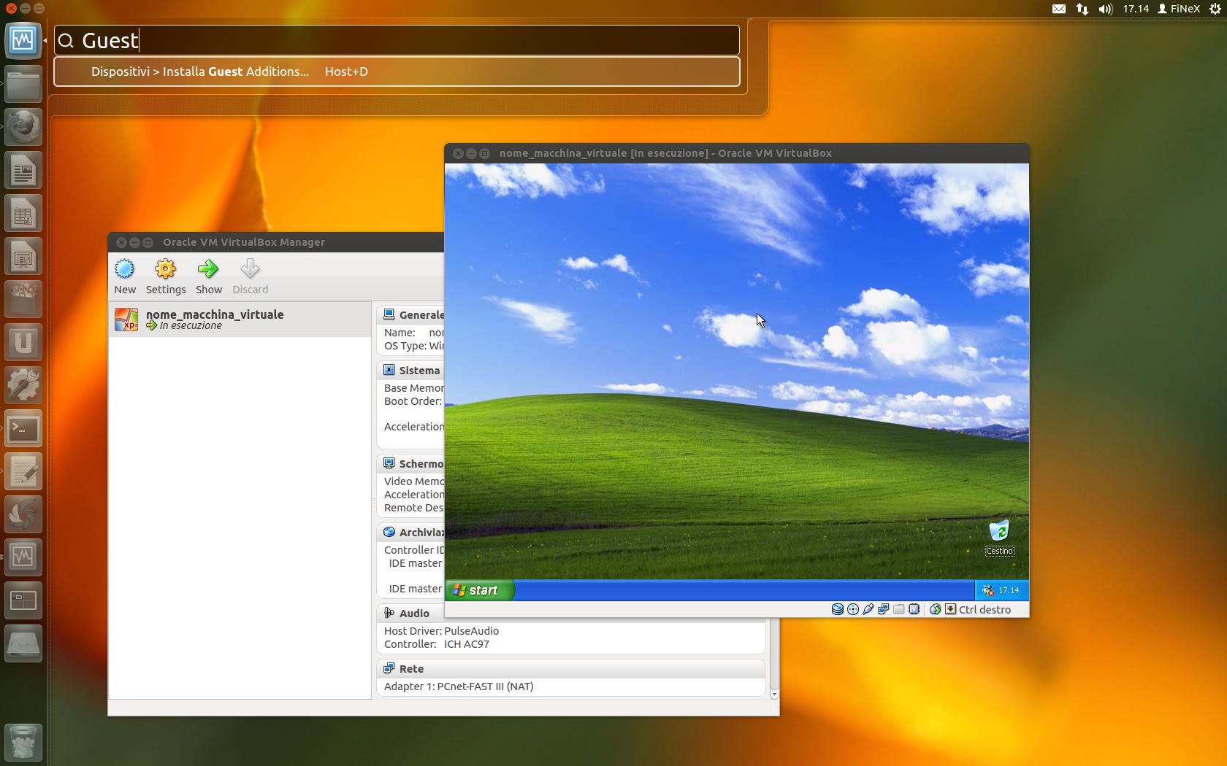
Task: Click the second VirtualBox launcher icon
Action: (23, 557)
